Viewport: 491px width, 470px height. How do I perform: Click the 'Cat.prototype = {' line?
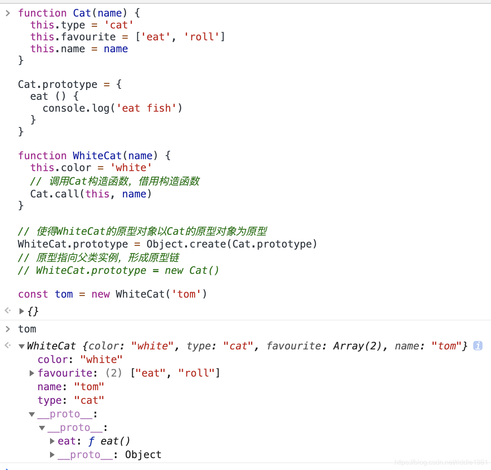tap(70, 84)
